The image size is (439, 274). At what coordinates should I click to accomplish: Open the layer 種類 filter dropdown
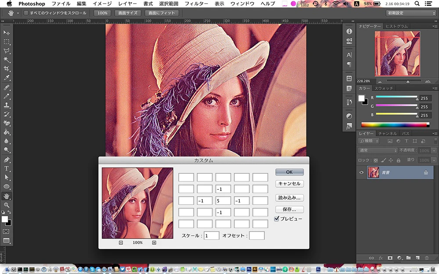(369, 141)
